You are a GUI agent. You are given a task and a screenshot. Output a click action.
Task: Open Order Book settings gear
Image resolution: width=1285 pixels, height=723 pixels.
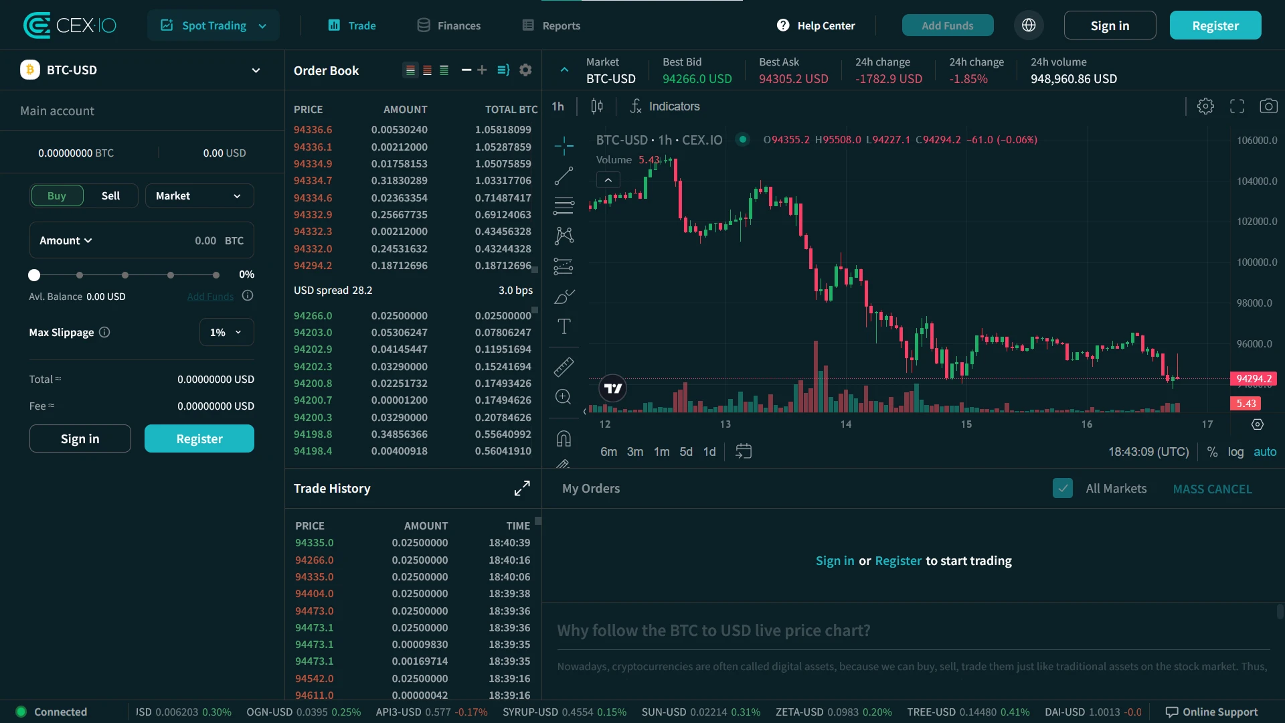click(x=526, y=70)
